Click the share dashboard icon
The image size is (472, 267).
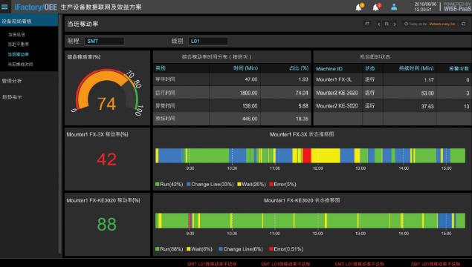(367, 24)
